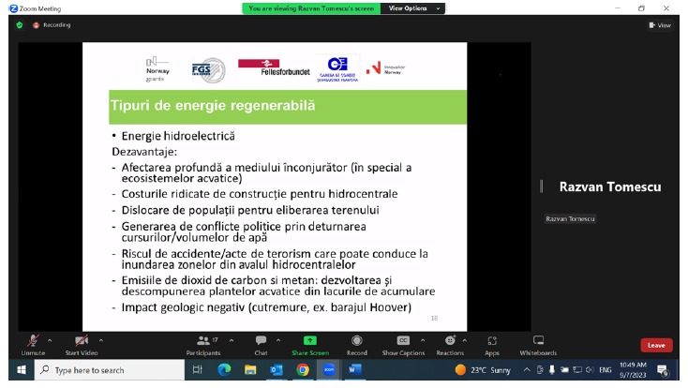Viewport: 688px width, 388px height.
Task: Expand video options arrow next to Start Video
Action: [101, 339]
